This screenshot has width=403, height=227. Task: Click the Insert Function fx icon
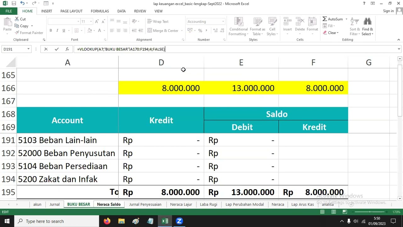67,49
